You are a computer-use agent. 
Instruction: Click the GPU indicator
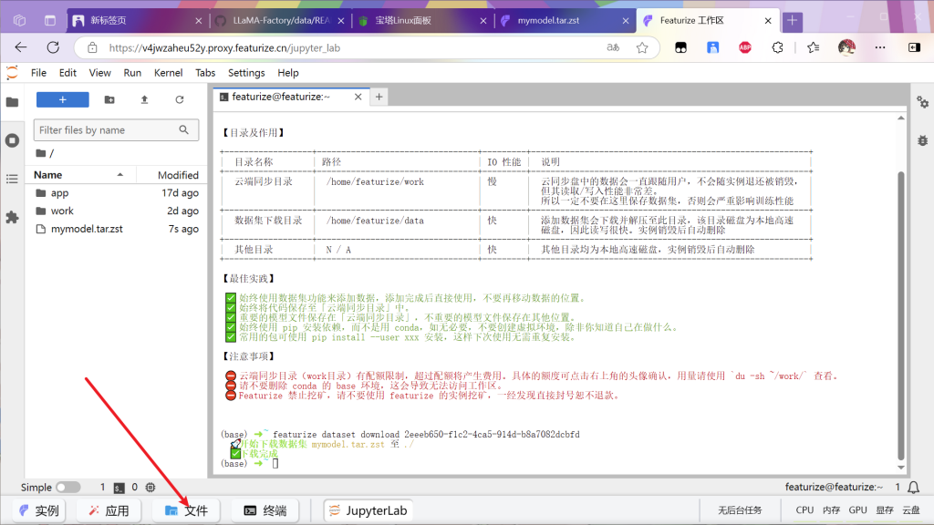click(x=857, y=510)
